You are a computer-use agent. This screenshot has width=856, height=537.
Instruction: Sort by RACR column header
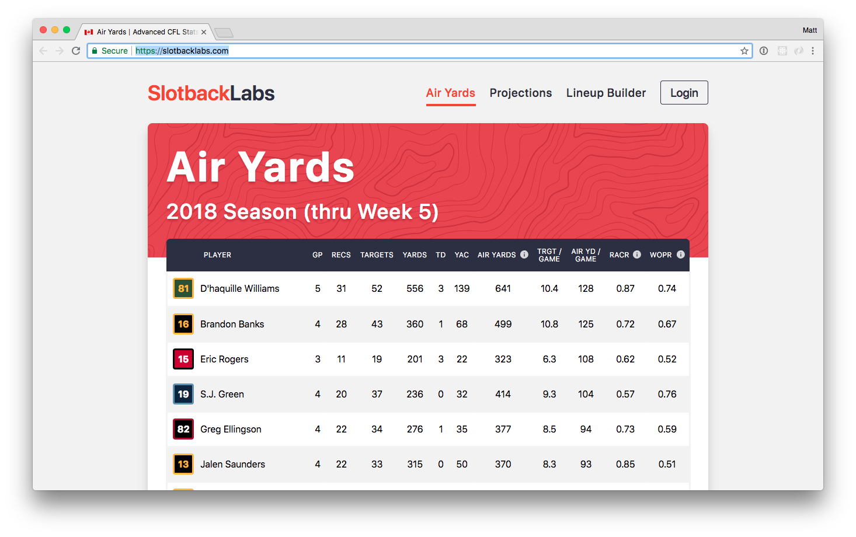pyautogui.click(x=620, y=255)
